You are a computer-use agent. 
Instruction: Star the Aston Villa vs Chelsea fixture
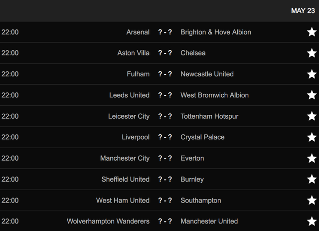(312, 53)
